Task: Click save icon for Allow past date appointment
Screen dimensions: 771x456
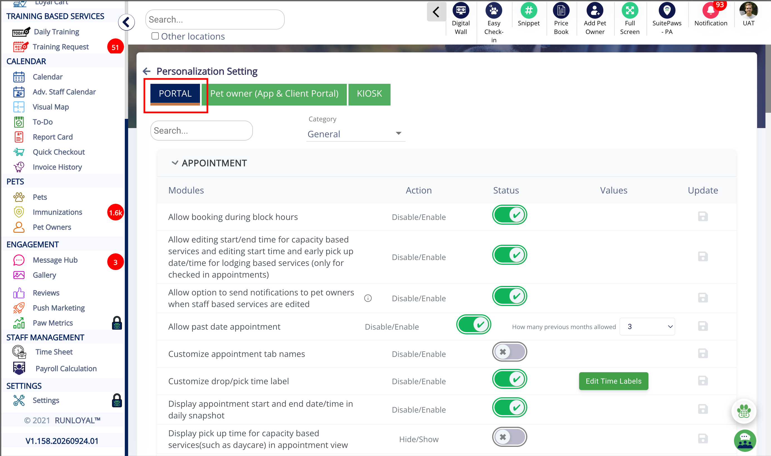Action: coord(703,326)
